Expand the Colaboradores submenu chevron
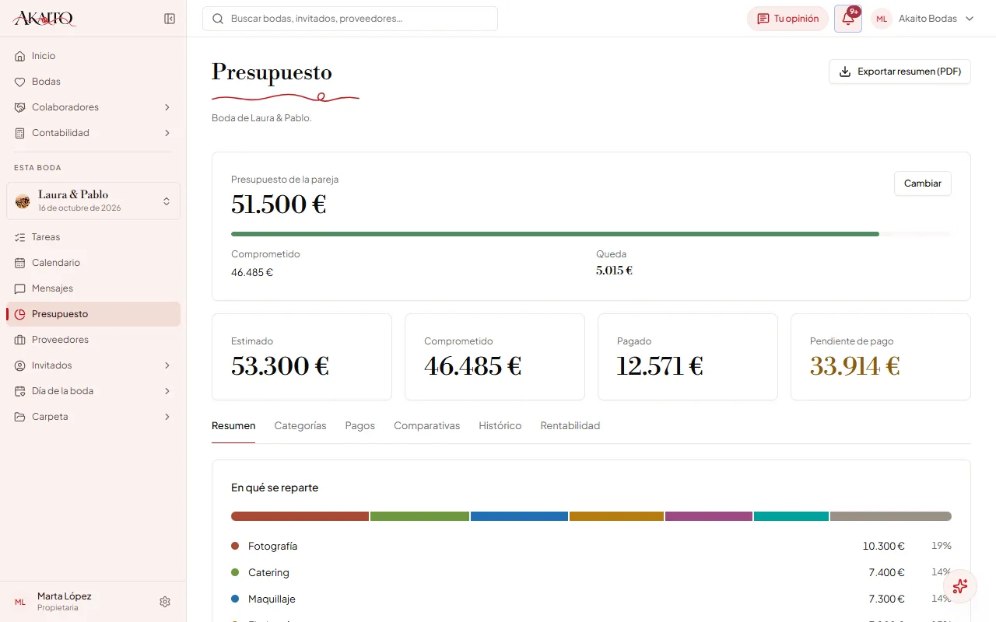This screenshot has width=996, height=622. tap(167, 107)
